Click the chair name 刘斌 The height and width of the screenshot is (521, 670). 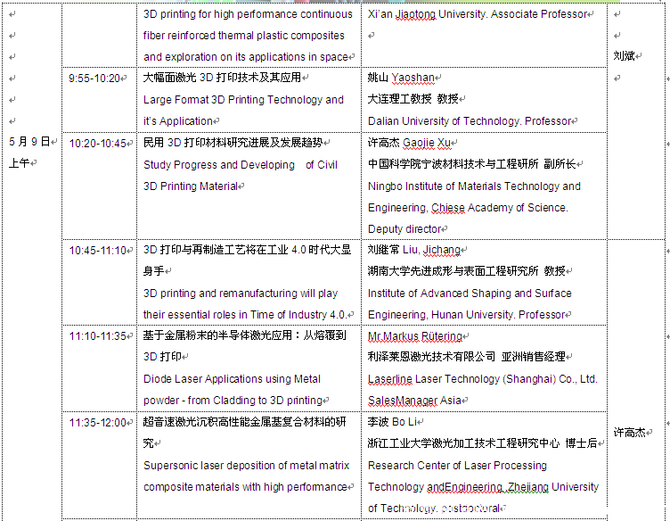click(625, 56)
